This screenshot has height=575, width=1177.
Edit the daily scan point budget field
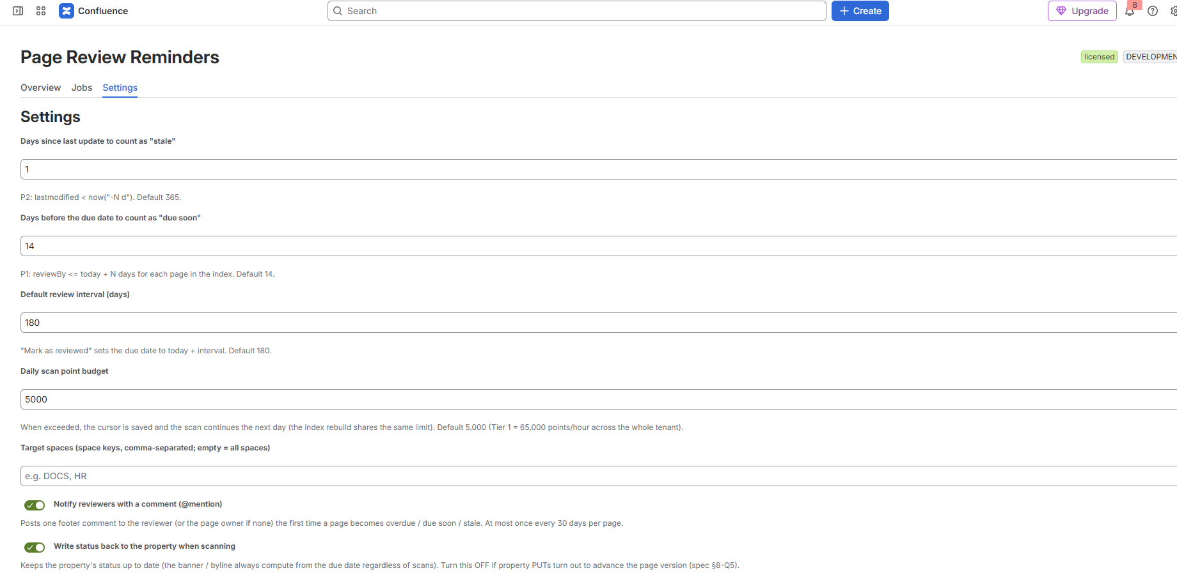pos(599,399)
